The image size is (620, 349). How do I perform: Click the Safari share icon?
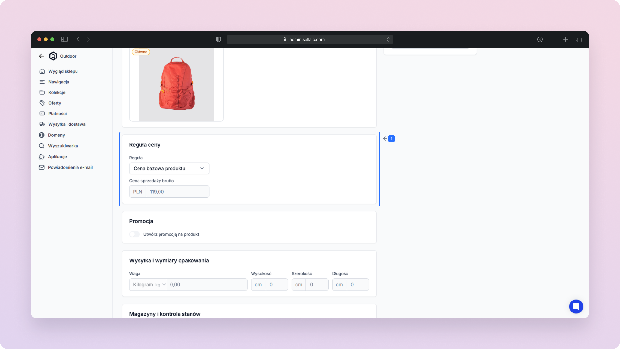tap(553, 39)
